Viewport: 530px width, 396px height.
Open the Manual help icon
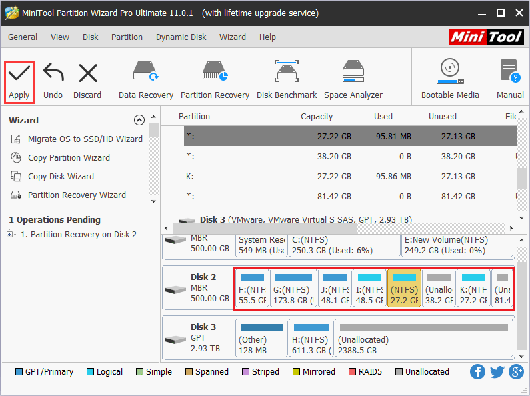[x=511, y=71]
